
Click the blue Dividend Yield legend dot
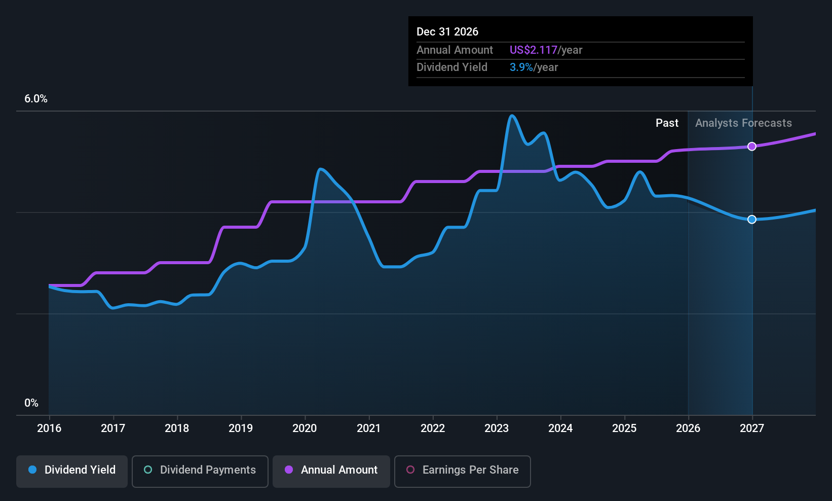(x=32, y=470)
